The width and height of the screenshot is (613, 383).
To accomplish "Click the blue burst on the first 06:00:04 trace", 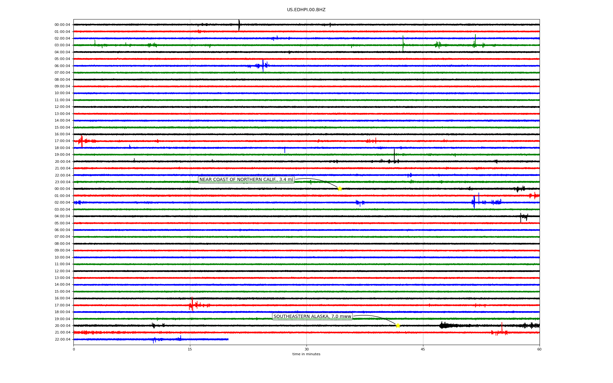I will 263,66.
